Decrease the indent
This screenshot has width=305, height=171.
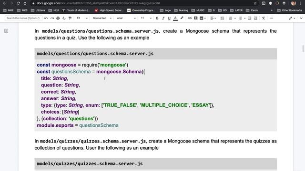(250, 18)
